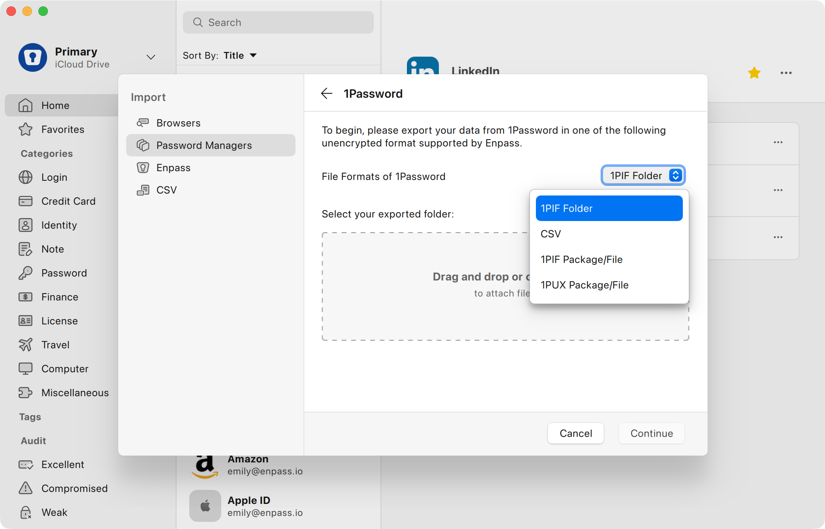This screenshot has width=825, height=529.
Task: Click the Apple ID item icon
Action: coord(205,506)
